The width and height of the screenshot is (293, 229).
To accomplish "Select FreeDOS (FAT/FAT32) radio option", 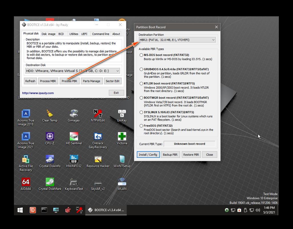I will [x=141, y=126].
